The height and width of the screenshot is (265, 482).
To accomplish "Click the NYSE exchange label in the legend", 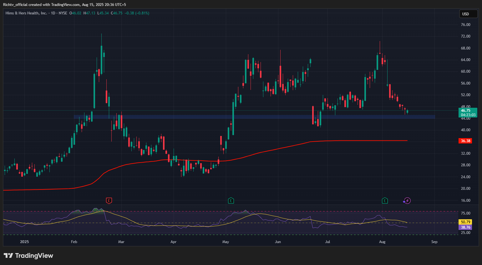I will 63,13.
